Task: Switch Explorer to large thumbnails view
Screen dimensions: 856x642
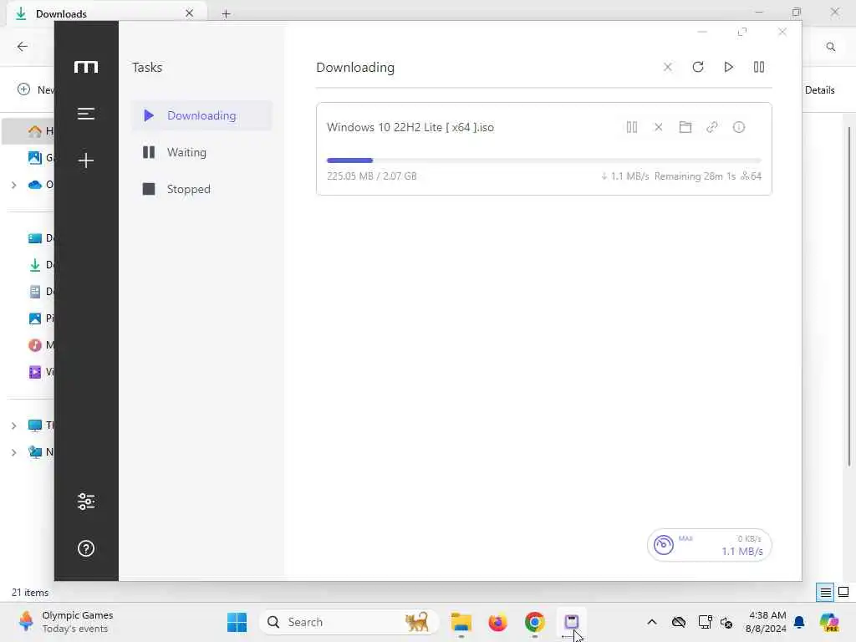Action: tap(843, 593)
